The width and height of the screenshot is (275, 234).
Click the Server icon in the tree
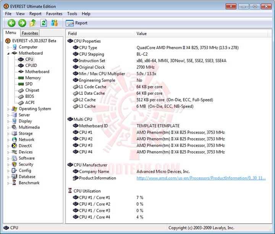pyautogui.click(x=15, y=115)
